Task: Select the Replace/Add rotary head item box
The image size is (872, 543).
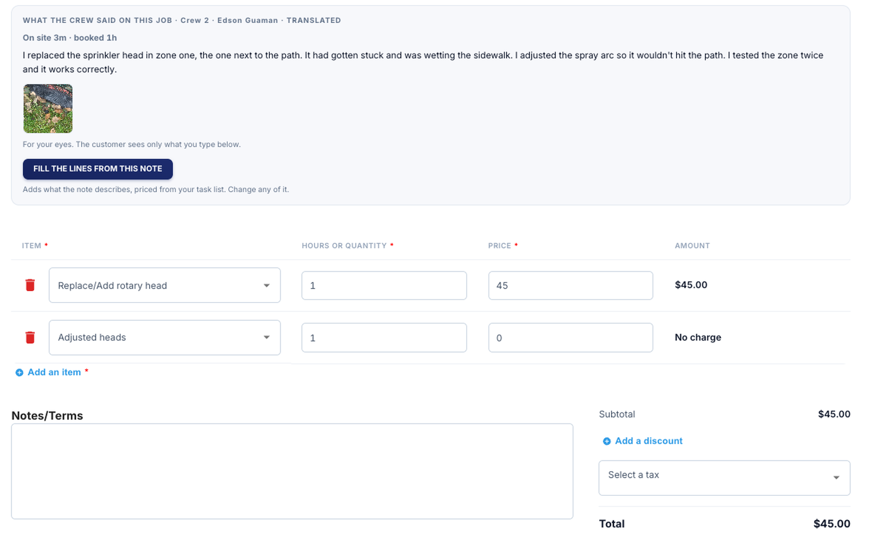Action: pyautogui.click(x=165, y=285)
